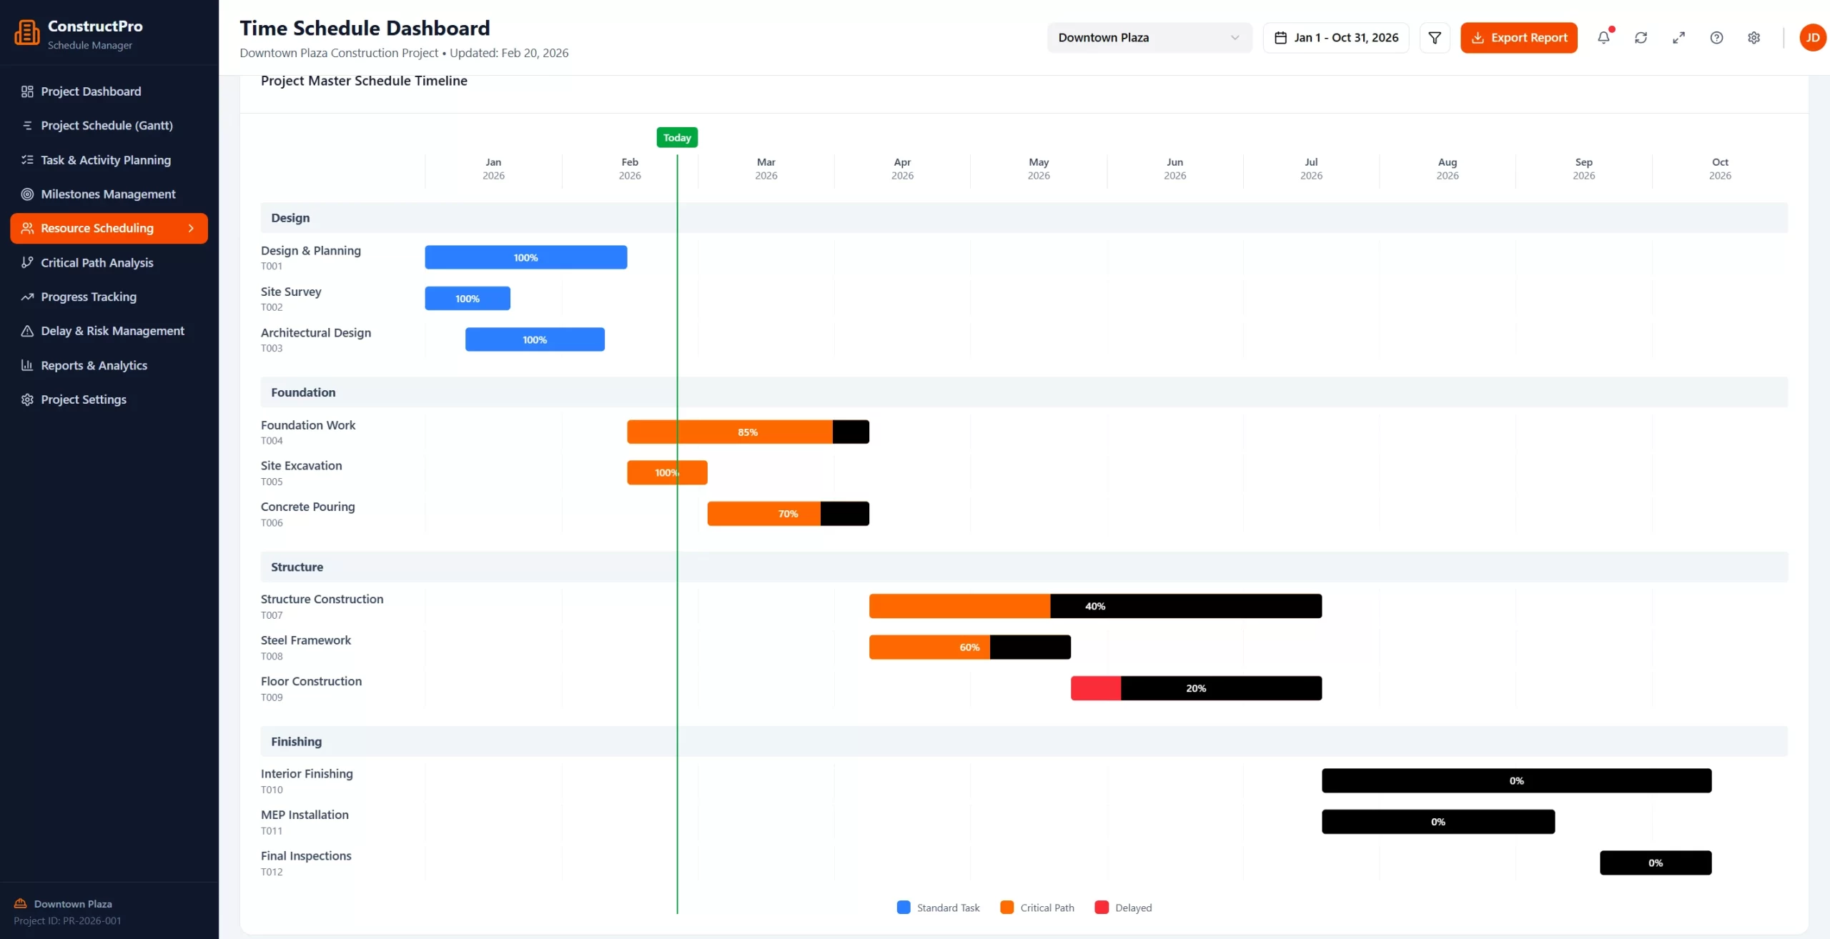Open Reports & Analytics

click(94, 365)
